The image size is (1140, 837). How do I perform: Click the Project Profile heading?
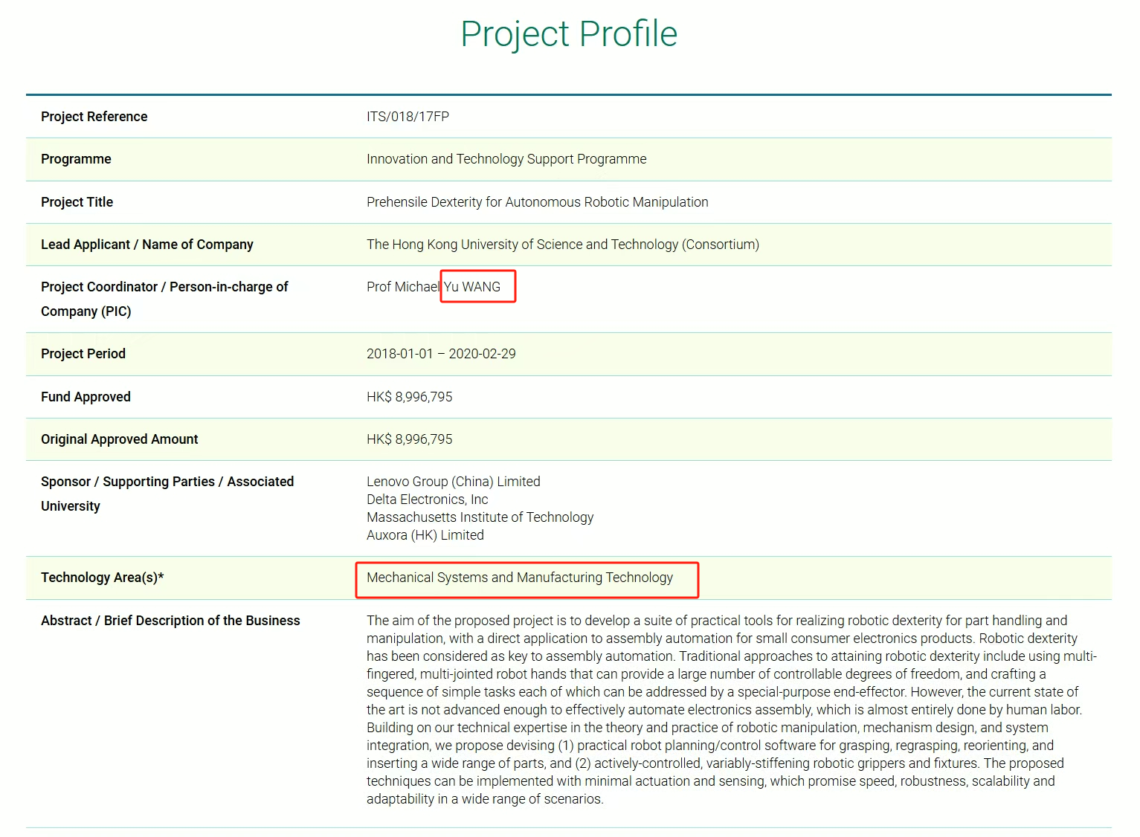[x=569, y=34]
